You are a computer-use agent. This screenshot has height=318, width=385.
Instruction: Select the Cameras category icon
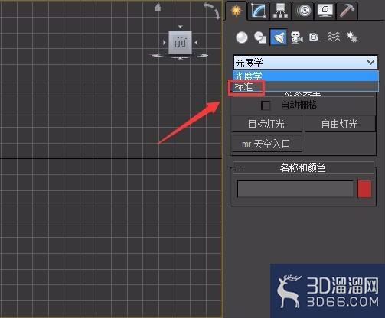pos(297,37)
